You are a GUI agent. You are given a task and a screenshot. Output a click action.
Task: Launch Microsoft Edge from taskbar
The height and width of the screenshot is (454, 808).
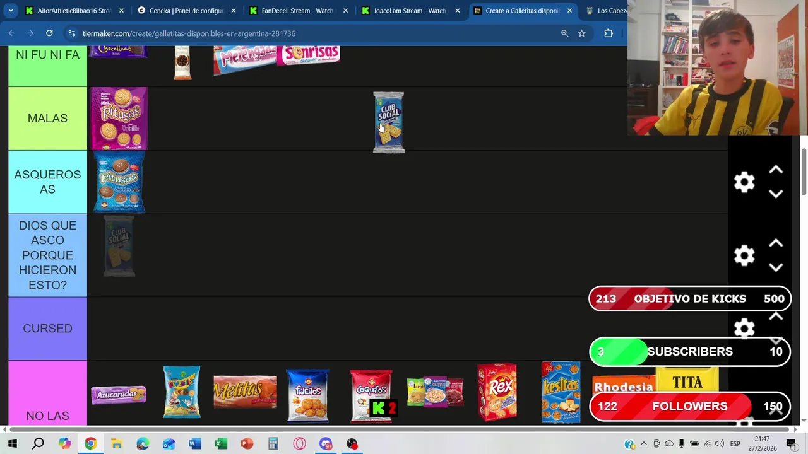tap(143, 444)
